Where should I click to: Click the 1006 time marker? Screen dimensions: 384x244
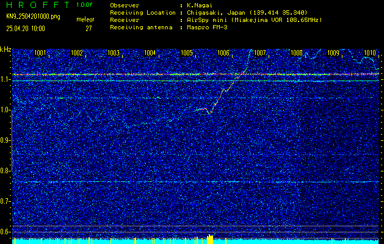[223, 52]
